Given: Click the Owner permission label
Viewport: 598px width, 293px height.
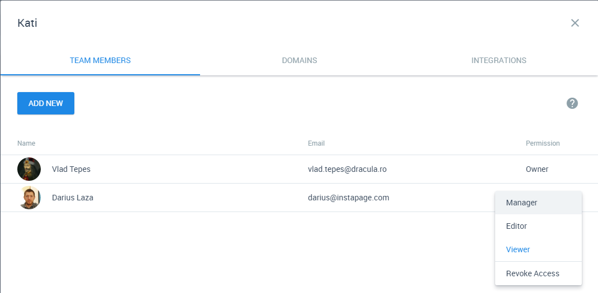Looking at the screenshot, I should (x=537, y=169).
